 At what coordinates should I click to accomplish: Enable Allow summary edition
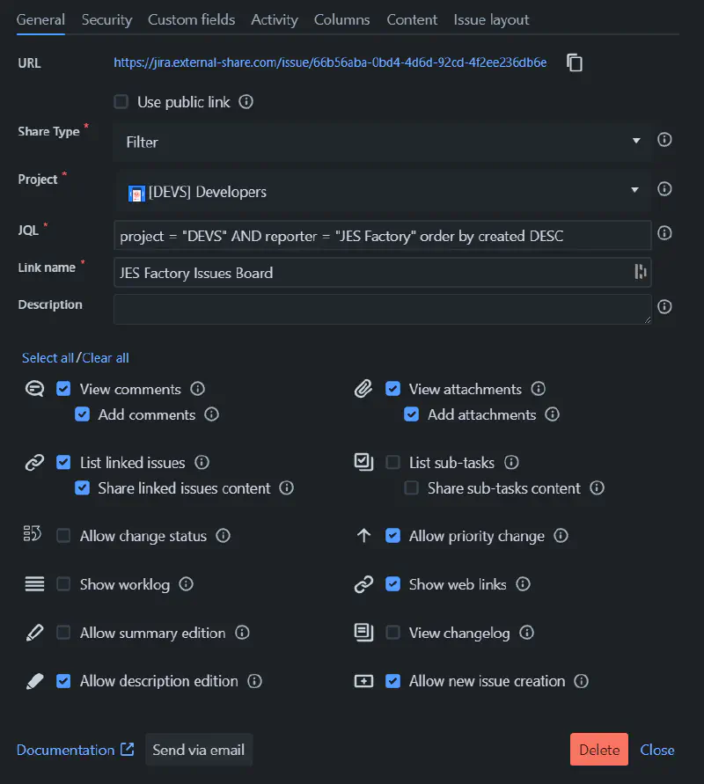tap(63, 633)
